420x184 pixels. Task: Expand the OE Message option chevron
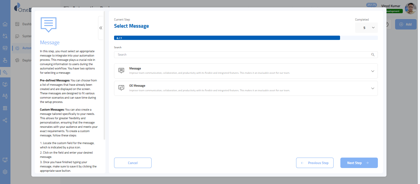(x=373, y=88)
